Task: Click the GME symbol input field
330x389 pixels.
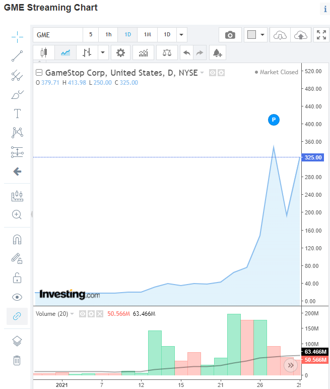Action: click(58, 35)
